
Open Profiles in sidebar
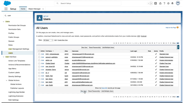point(11,33)
